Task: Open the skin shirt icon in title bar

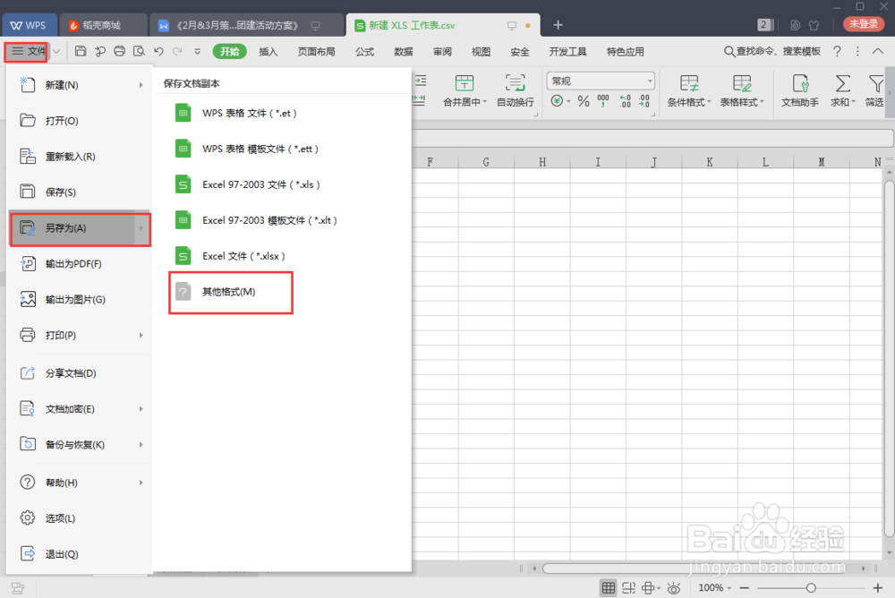Action: coord(814,25)
